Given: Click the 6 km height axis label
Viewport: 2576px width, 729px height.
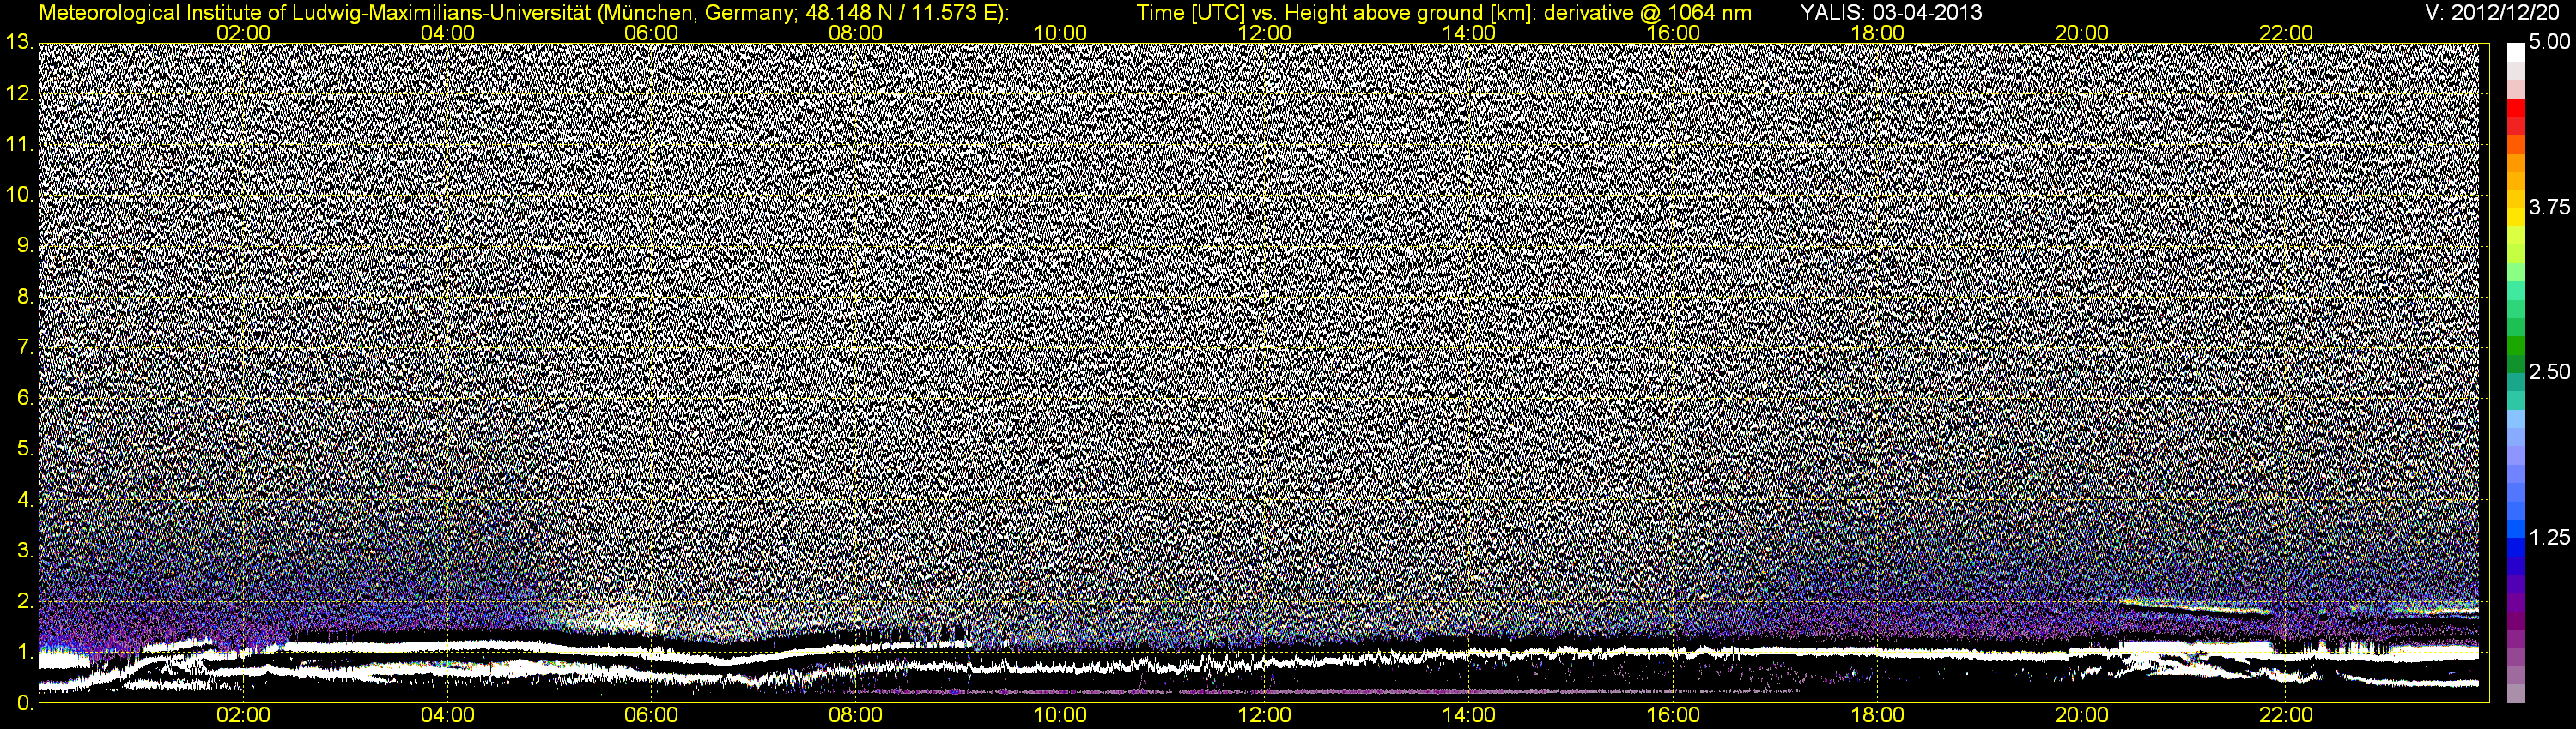Looking at the screenshot, I should [24, 399].
